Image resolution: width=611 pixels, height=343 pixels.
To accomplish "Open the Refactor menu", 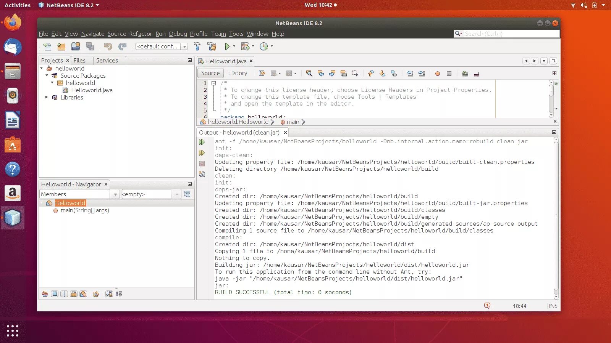I will pos(141,34).
